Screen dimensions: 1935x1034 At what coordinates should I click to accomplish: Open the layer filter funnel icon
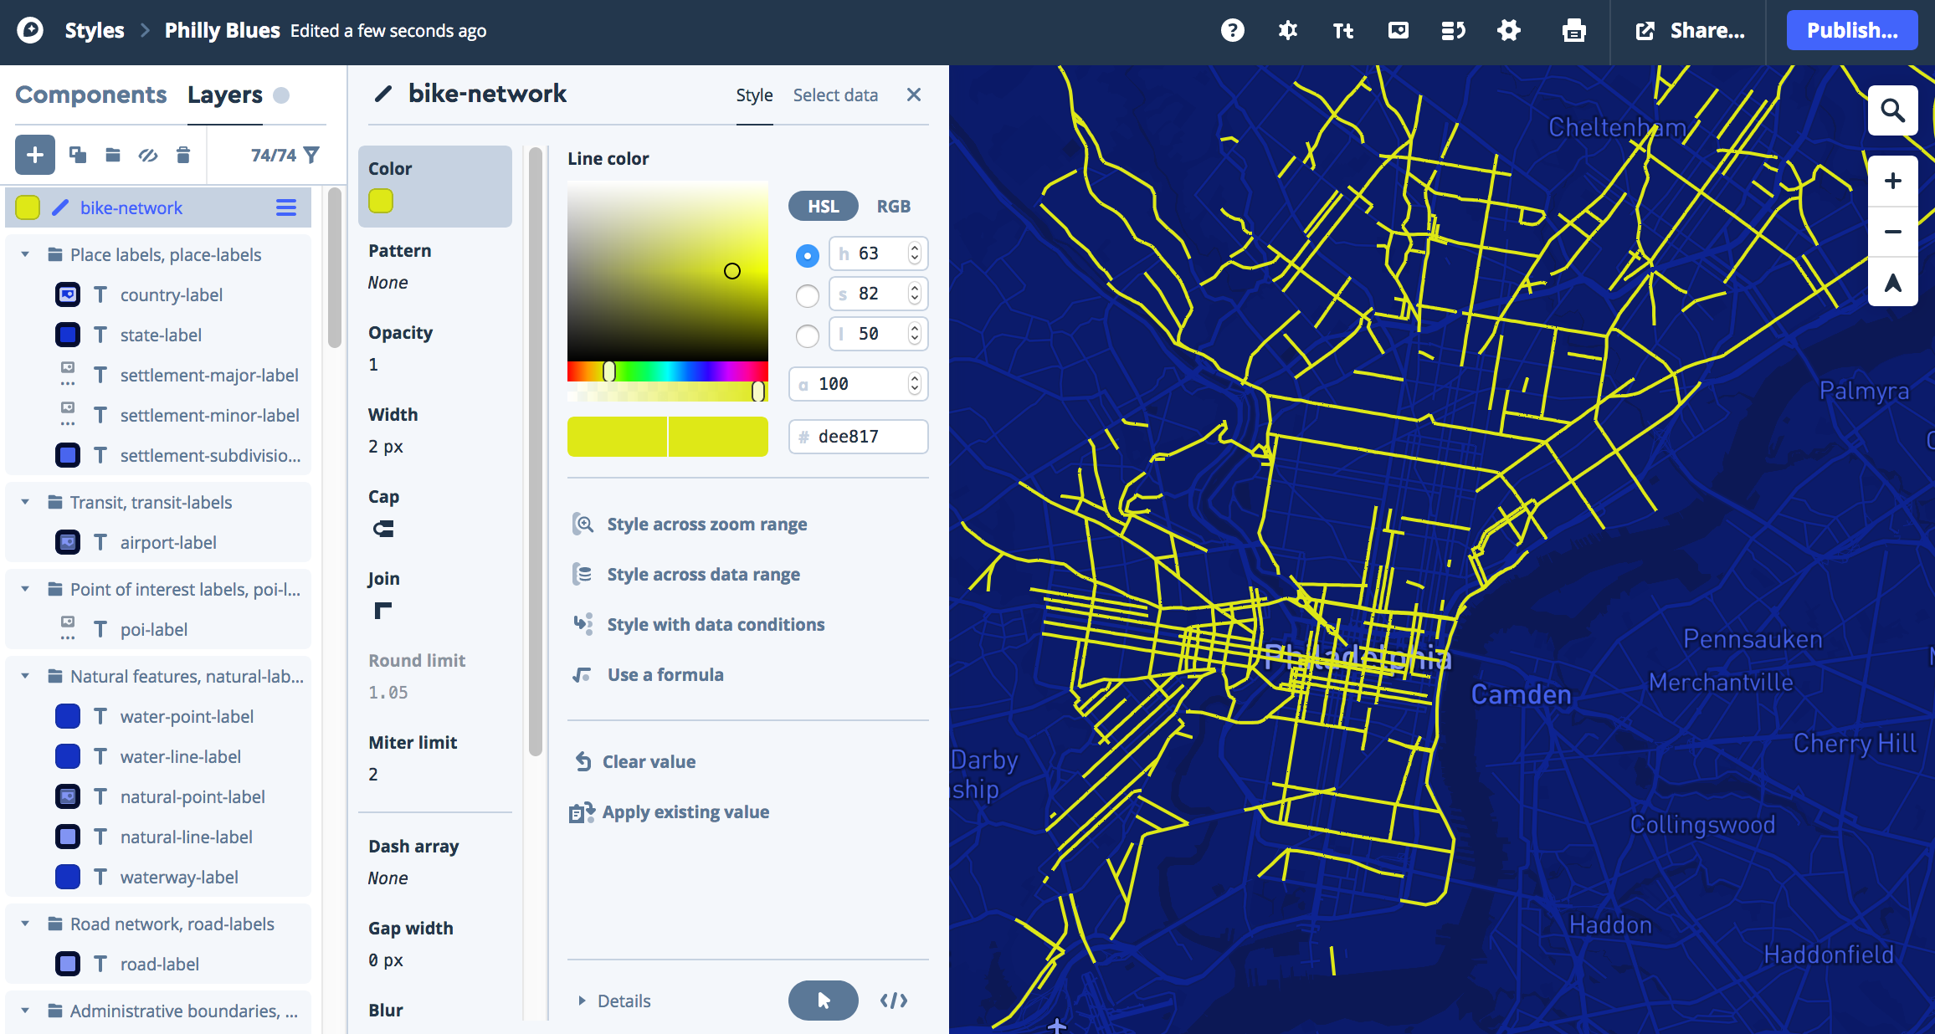pyautogui.click(x=311, y=155)
